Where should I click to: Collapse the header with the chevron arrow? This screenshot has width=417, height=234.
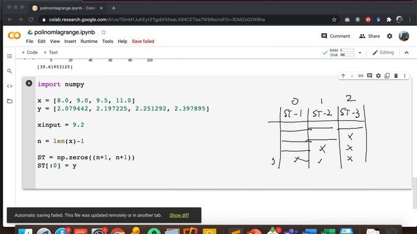(407, 53)
